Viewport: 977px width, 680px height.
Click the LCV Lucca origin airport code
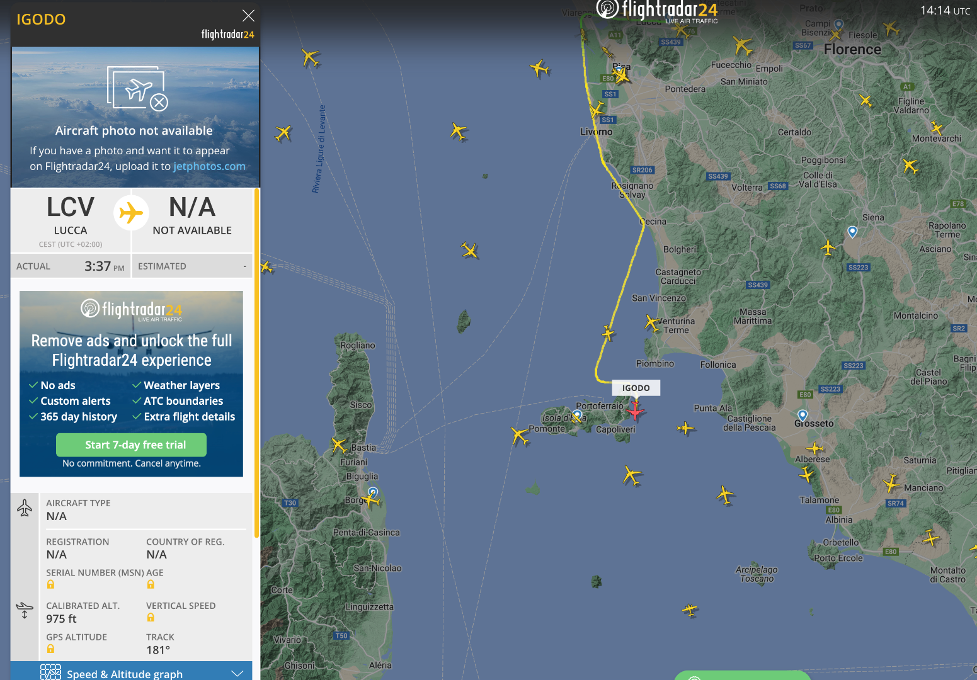pos(71,207)
